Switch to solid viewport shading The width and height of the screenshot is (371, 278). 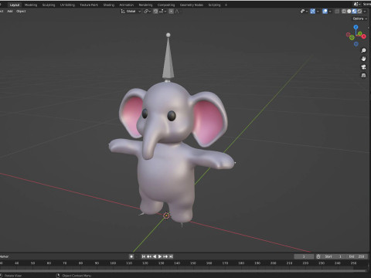(349, 12)
